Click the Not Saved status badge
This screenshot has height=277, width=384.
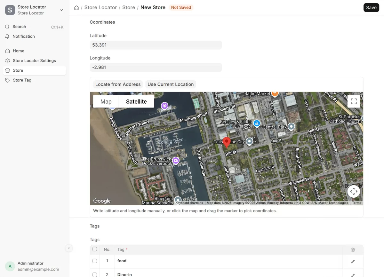point(181,7)
